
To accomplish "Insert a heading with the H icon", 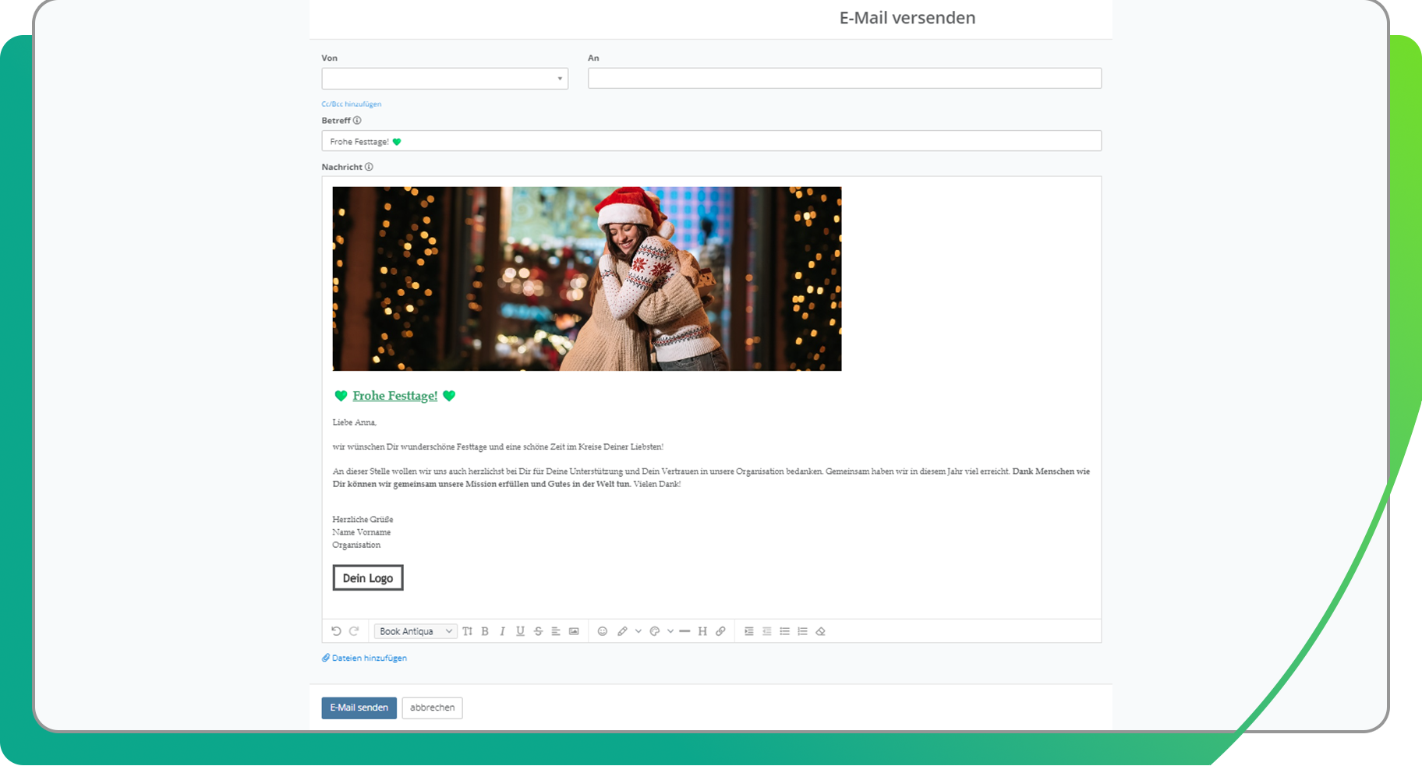I will (702, 631).
